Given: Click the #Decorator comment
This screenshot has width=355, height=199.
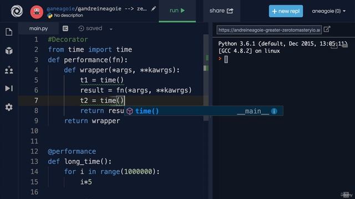Looking at the screenshot, I should 68,39.
